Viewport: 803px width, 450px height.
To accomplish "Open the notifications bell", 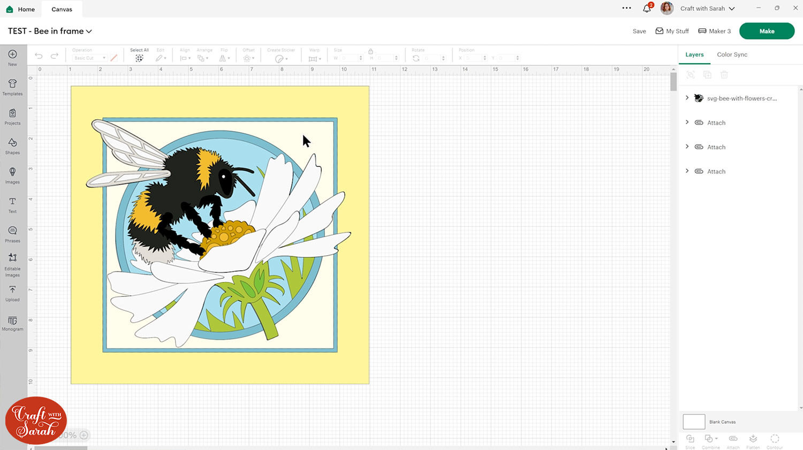I will [647, 8].
